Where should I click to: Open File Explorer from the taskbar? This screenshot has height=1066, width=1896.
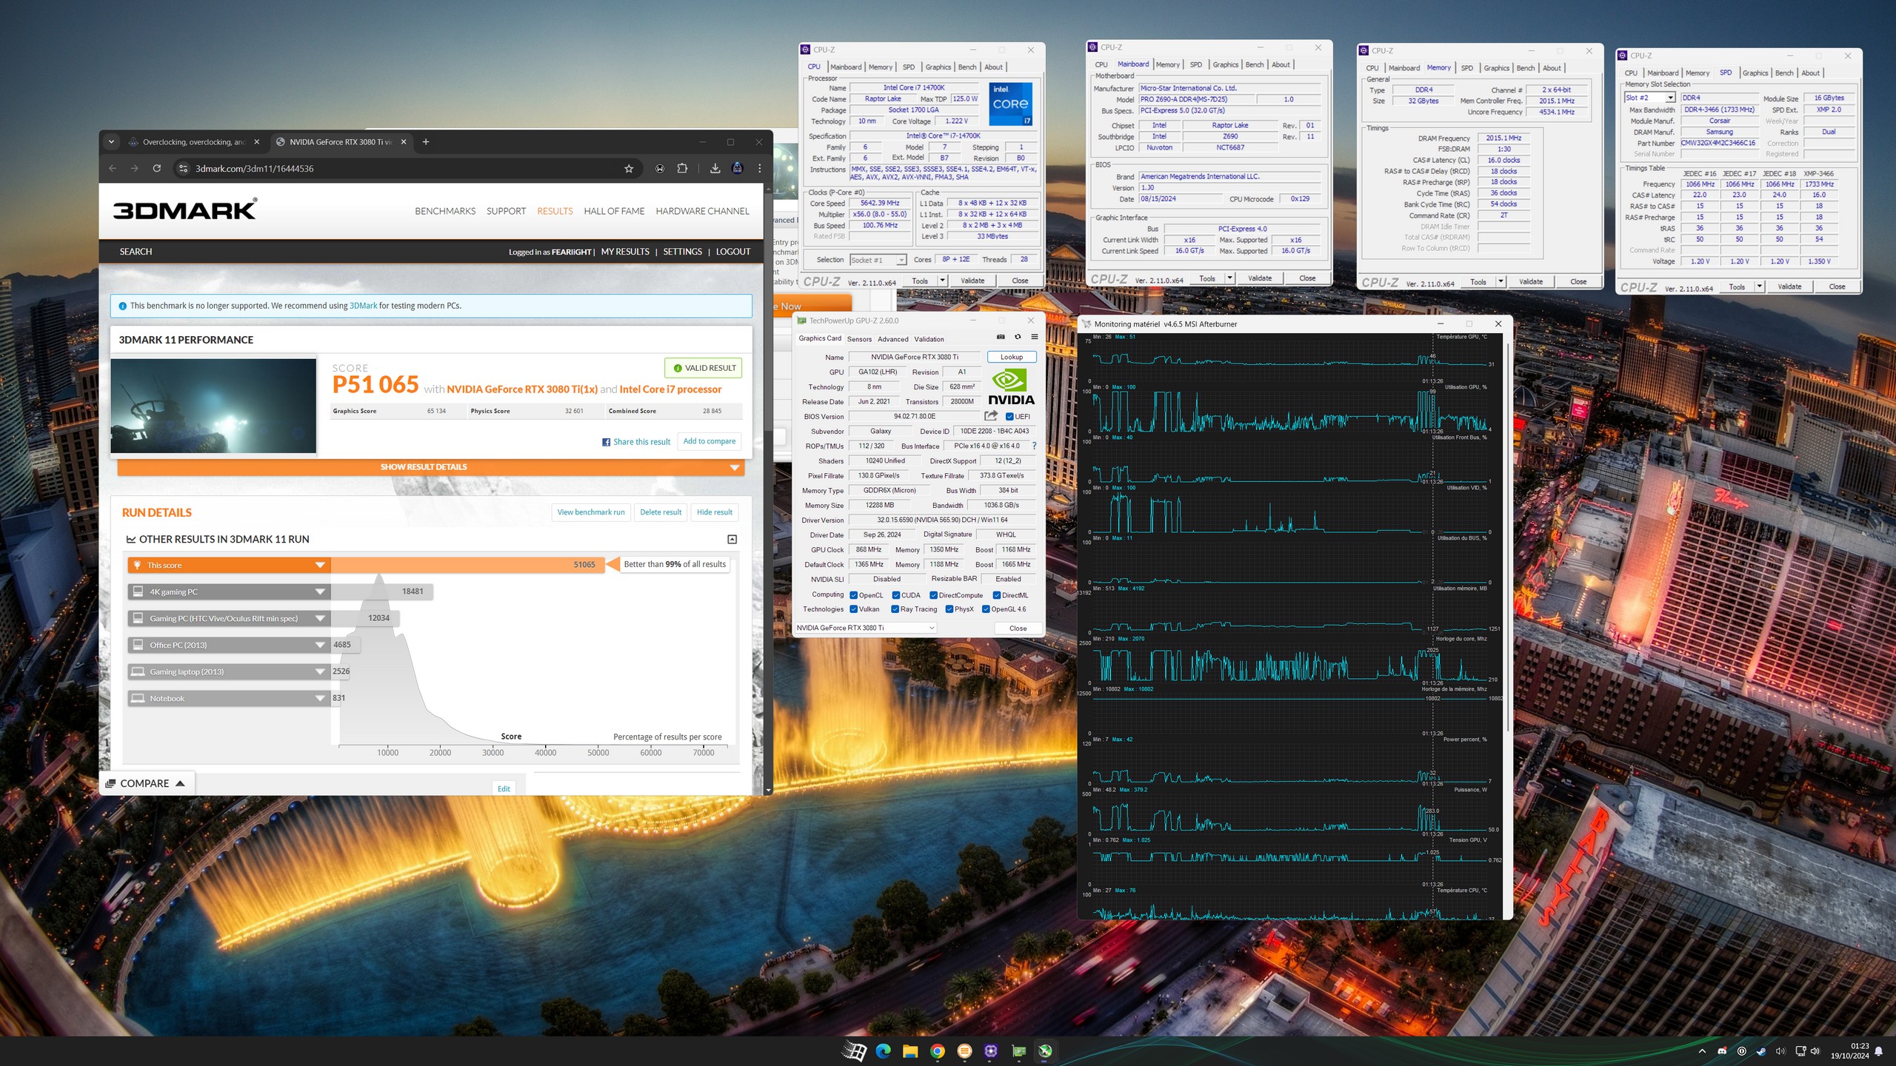910,1051
